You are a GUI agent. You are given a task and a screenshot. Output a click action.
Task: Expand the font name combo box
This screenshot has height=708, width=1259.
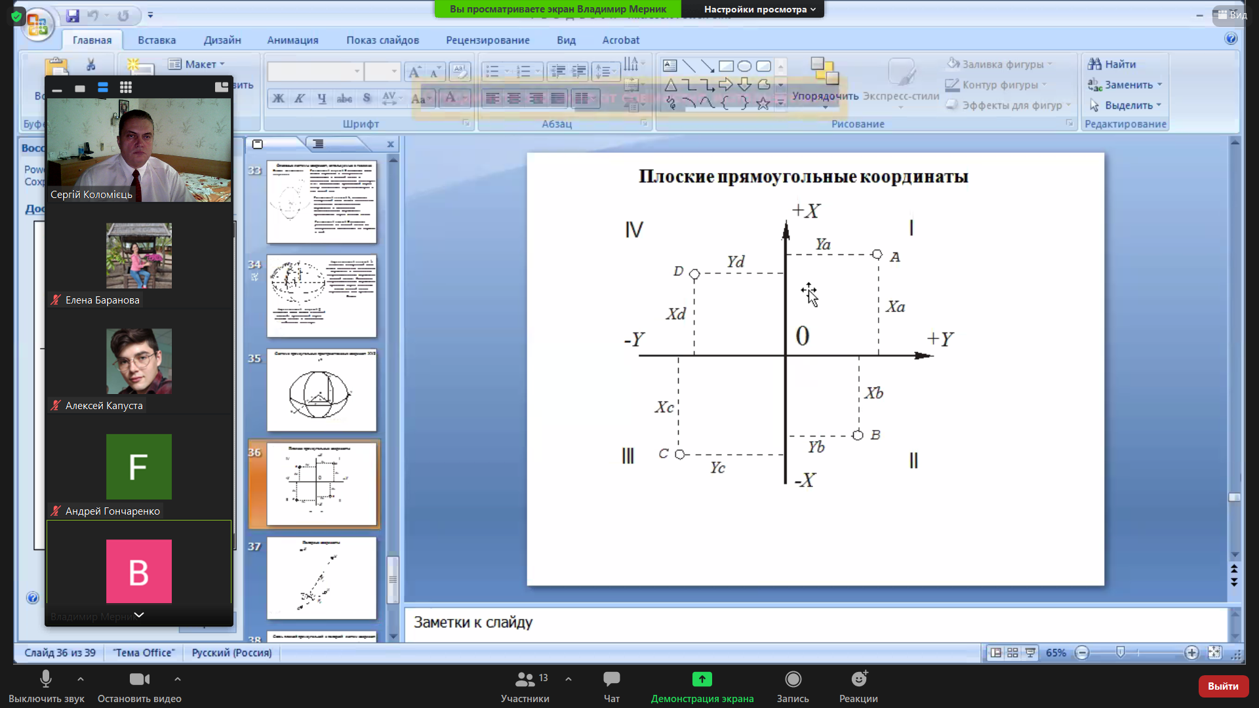(357, 71)
